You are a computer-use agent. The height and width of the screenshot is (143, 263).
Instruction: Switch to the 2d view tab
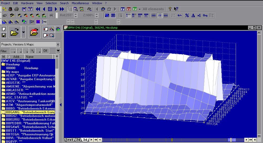tap(79, 140)
